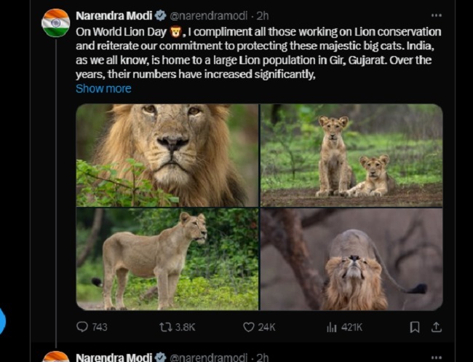
Task: Open the lion looking upward photo
Action: coord(351,259)
